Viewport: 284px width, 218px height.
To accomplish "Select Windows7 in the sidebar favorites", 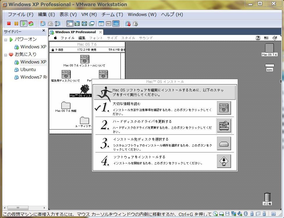I will click(x=30, y=77).
